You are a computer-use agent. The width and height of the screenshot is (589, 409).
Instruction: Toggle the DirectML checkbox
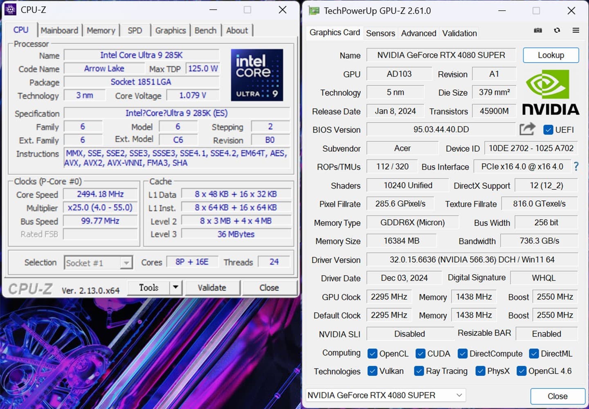pyautogui.click(x=534, y=353)
